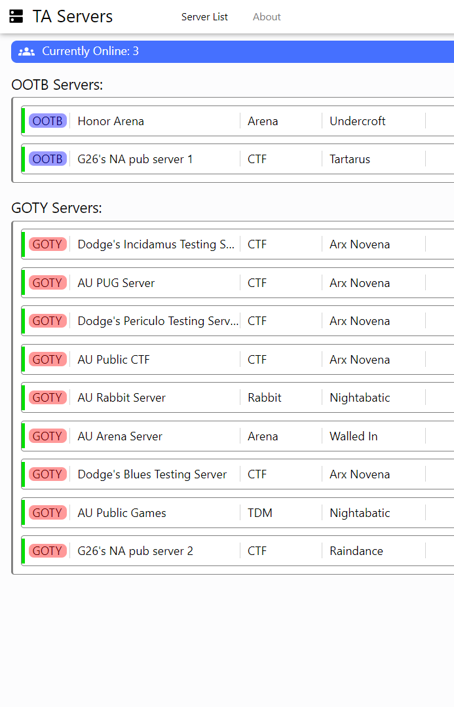Click the GOTY badge on AU PUG Server
The width and height of the screenshot is (454, 707).
(48, 283)
